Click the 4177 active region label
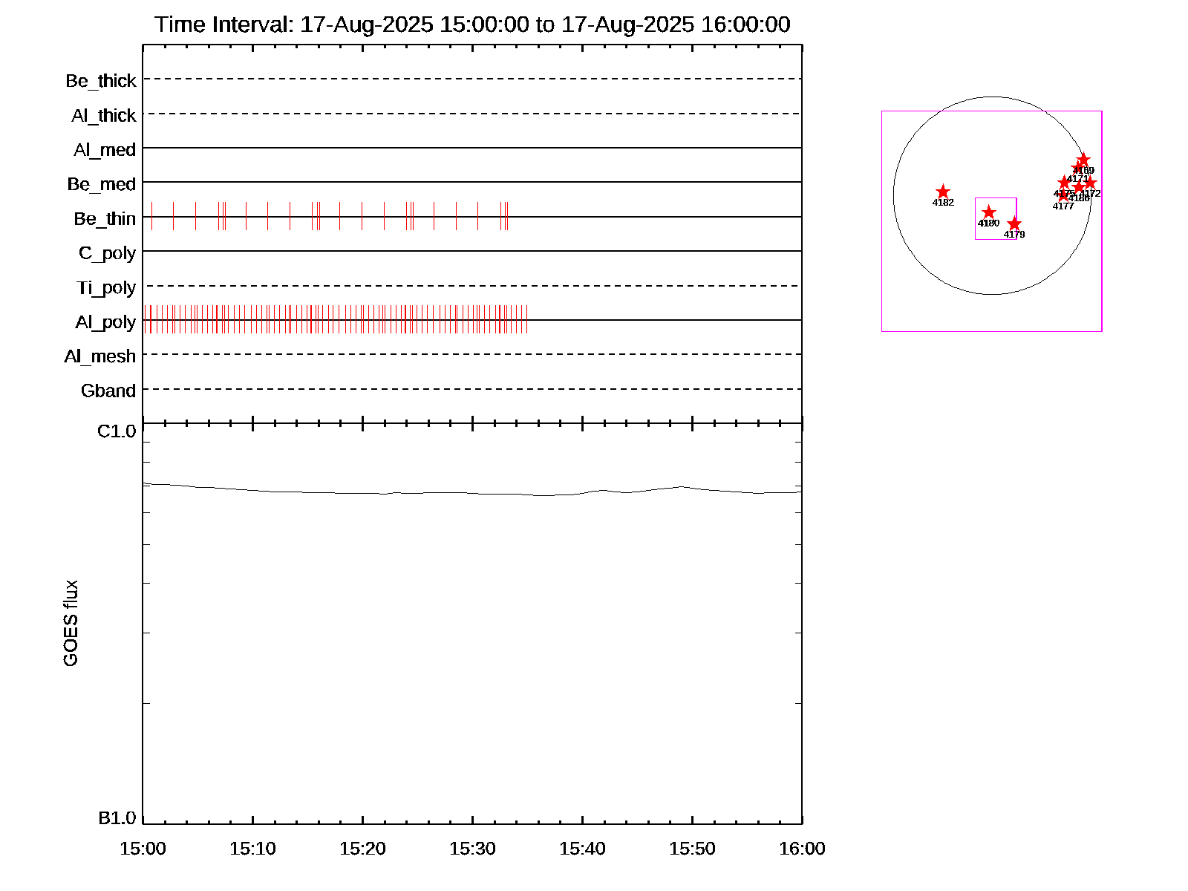Image resolution: width=1188 pixels, height=891 pixels. 1063,206
